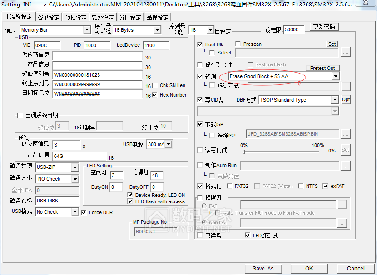Click the Opt button beside DBF方式
The image size is (377, 275).
click(346, 100)
